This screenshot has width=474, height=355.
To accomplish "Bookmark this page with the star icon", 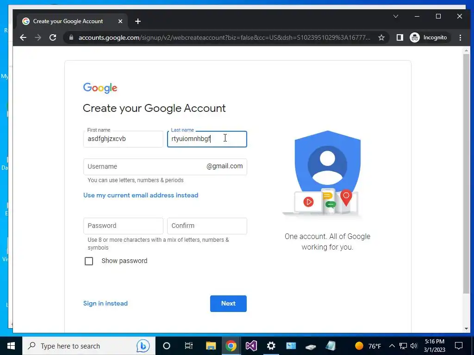I will click(381, 37).
